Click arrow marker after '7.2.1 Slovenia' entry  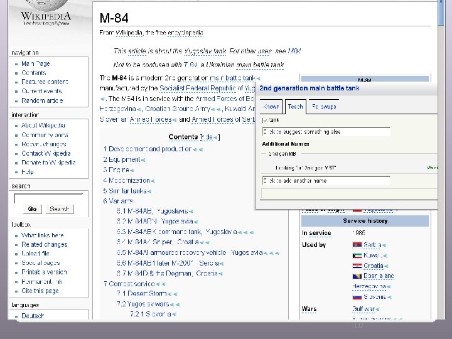tap(174, 315)
